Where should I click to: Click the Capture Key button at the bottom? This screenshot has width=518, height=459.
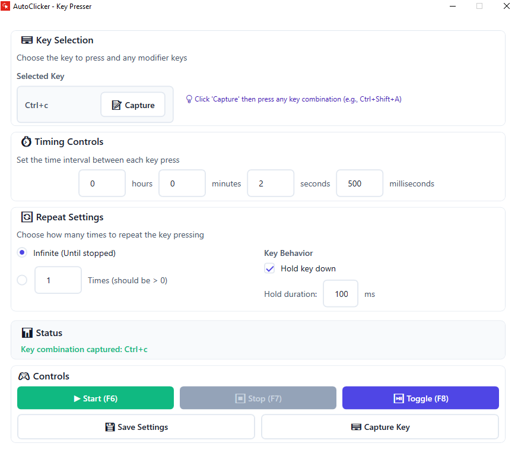[x=380, y=427]
